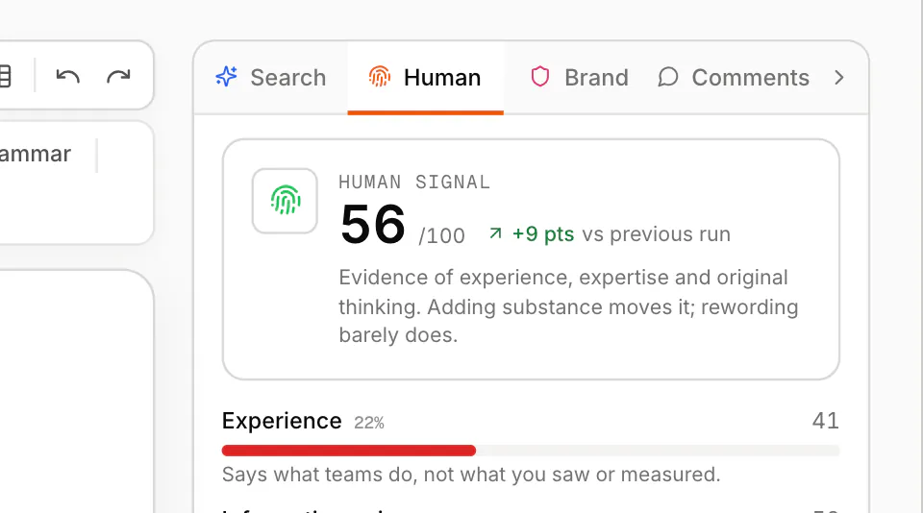Show more tabs with the right chevron

coord(839,78)
